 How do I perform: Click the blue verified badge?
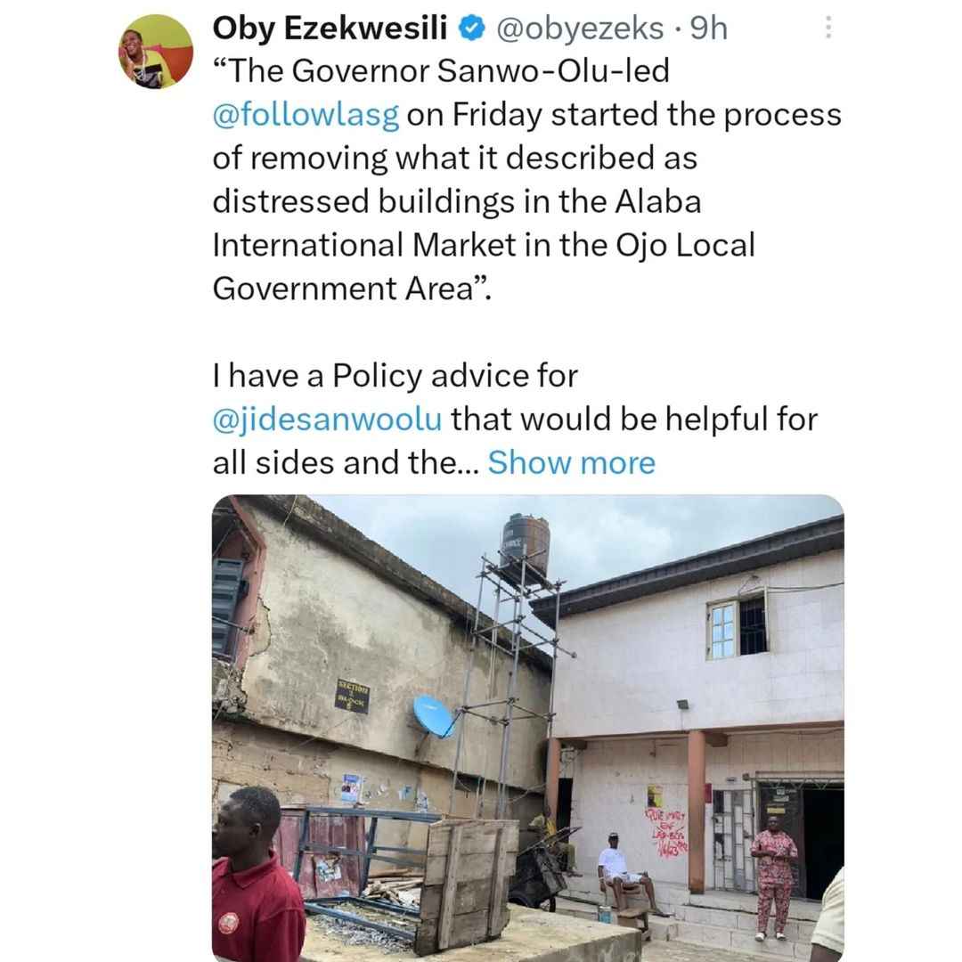(472, 29)
